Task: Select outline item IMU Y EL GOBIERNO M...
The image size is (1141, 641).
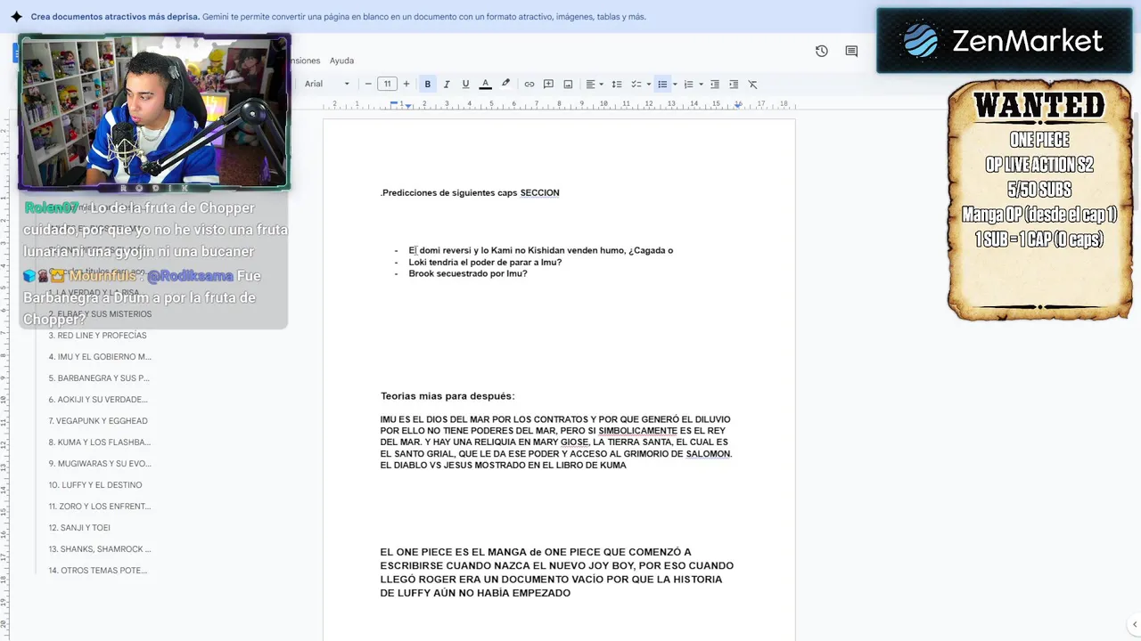Action: (x=100, y=357)
